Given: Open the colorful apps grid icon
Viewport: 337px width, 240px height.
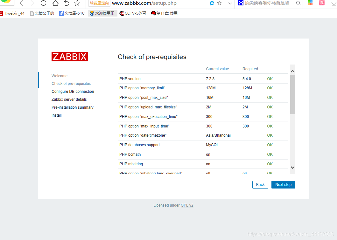Looking at the screenshot, I should coord(310,3).
